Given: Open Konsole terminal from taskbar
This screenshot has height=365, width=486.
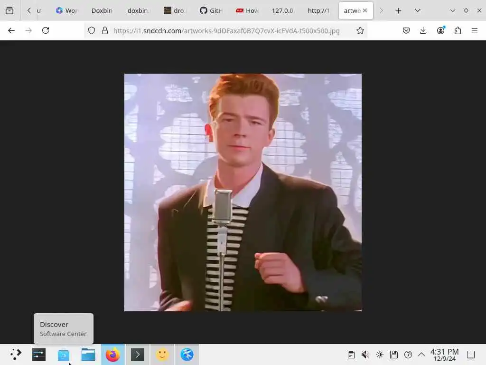Looking at the screenshot, I should (x=138, y=355).
